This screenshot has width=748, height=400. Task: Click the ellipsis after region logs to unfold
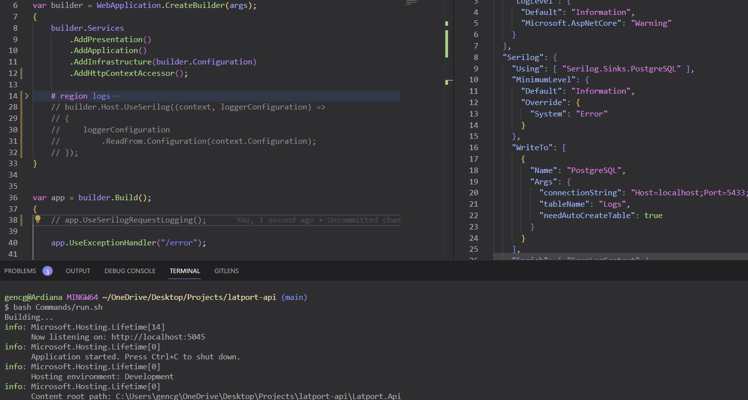pyautogui.click(x=117, y=96)
